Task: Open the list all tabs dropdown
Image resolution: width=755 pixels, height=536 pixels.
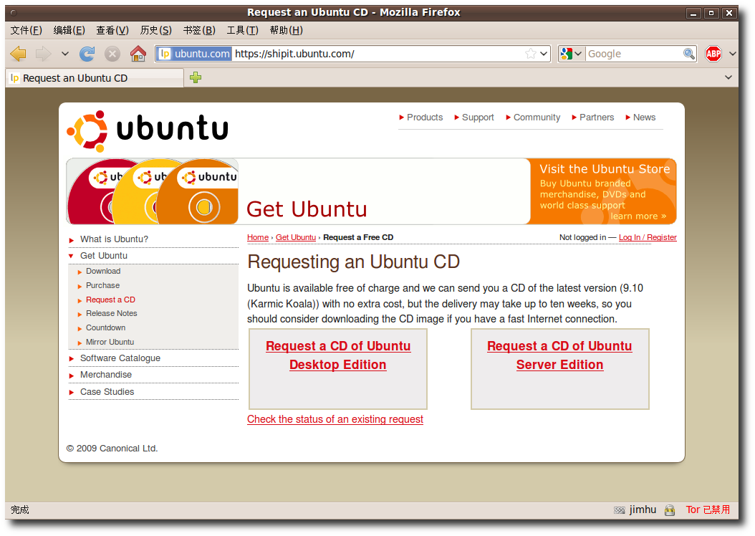Action: point(728,77)
